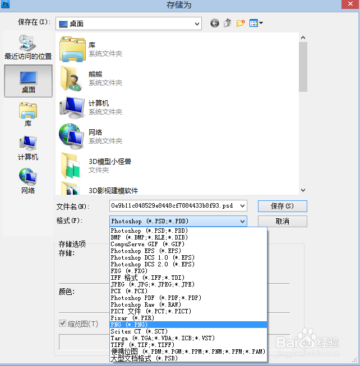
Task: Choose TIFF format from the list
Action: [x=188, y=345]
